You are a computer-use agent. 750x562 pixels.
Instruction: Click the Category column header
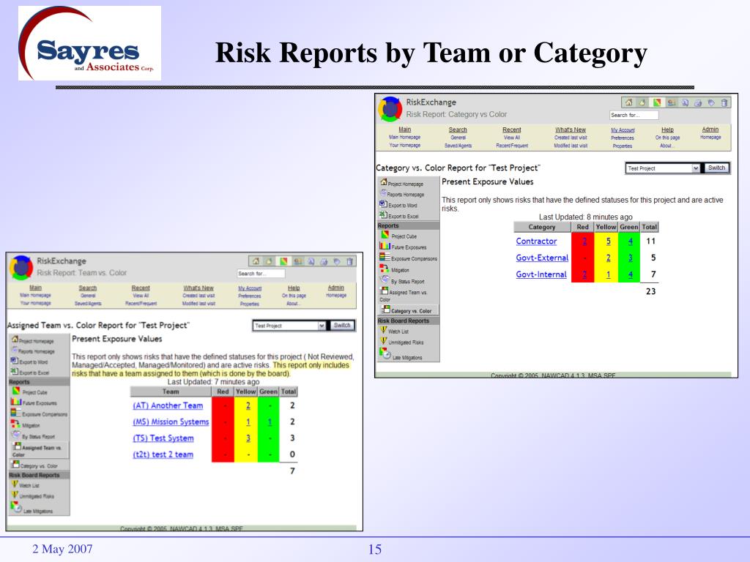[x=542, y=227]
